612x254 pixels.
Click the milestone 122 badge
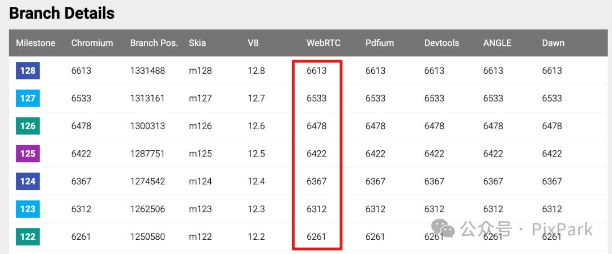tap(27, 236)
